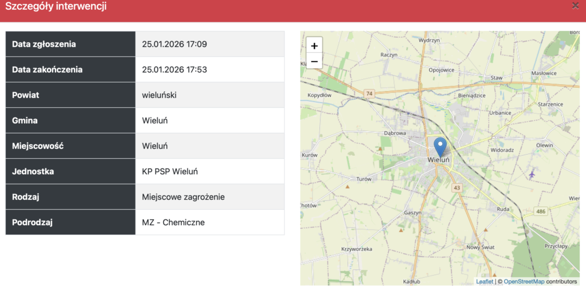Image resolution: width=586 pixels, height=291 pixels.
Task: Click the road 486 shield on map
Action: pos(541,212)
